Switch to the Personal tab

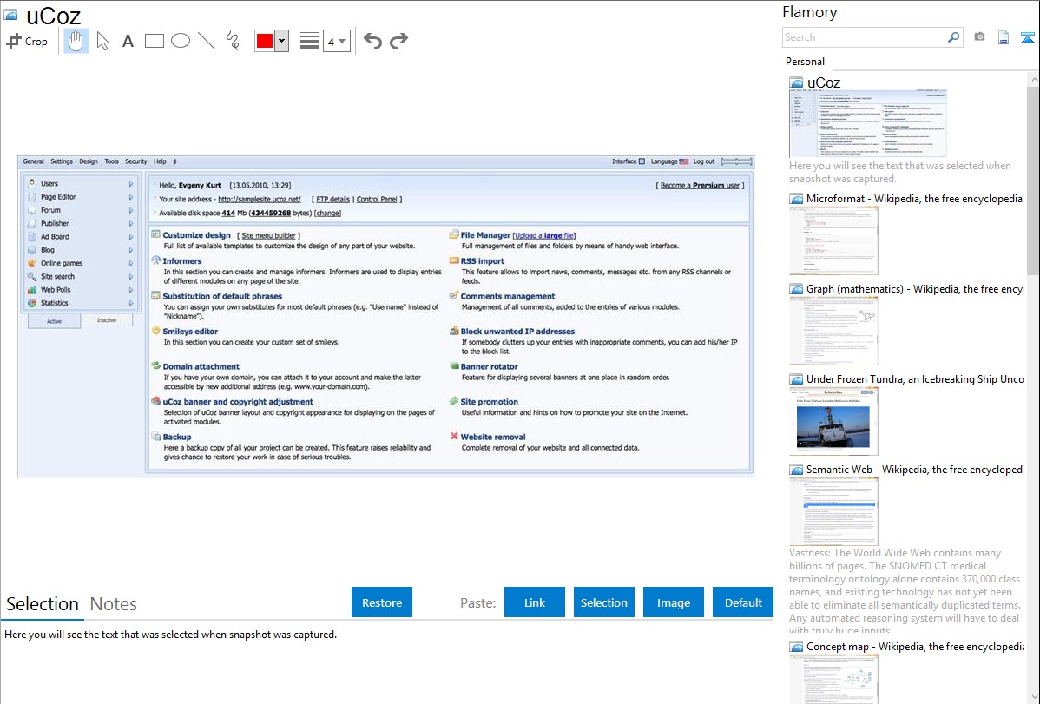[x=806, y=62]
